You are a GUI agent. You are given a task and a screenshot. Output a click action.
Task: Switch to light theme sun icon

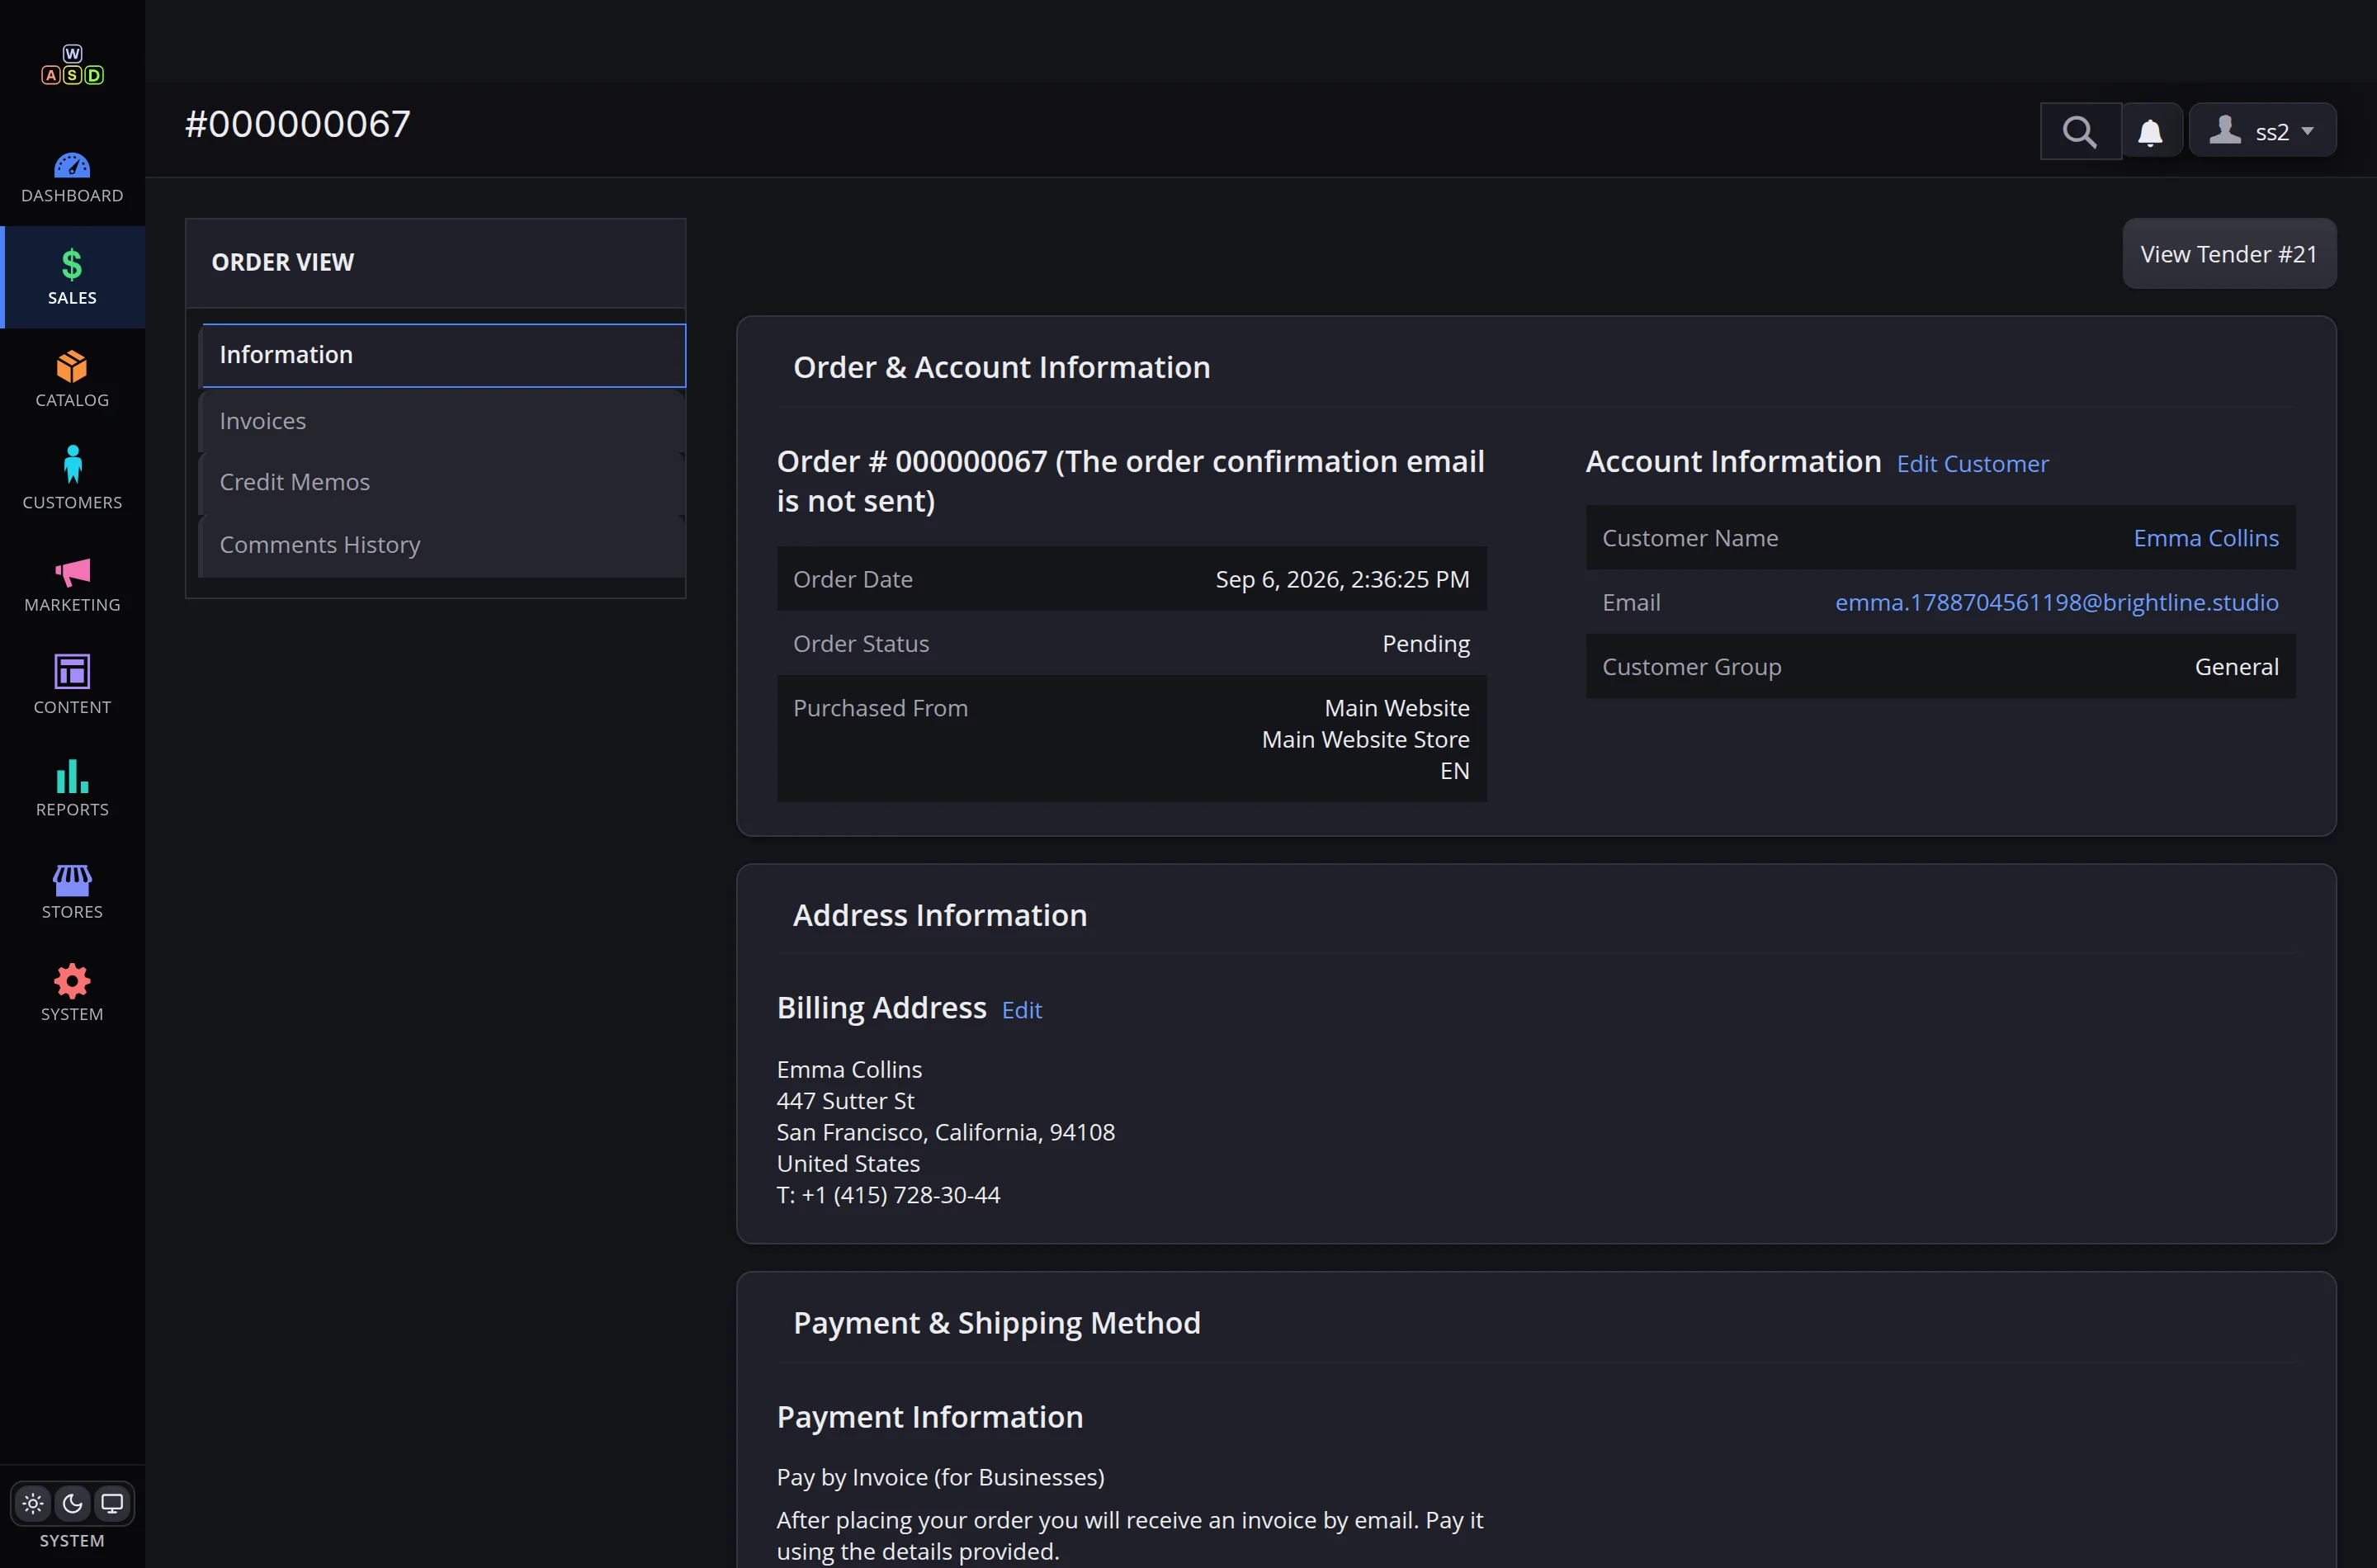[33, 1503]
